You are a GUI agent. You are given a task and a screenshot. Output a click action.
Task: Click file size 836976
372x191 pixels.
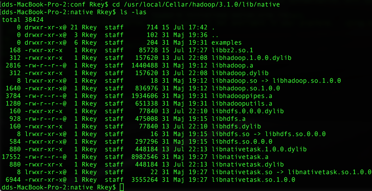[x=147, y=88]
